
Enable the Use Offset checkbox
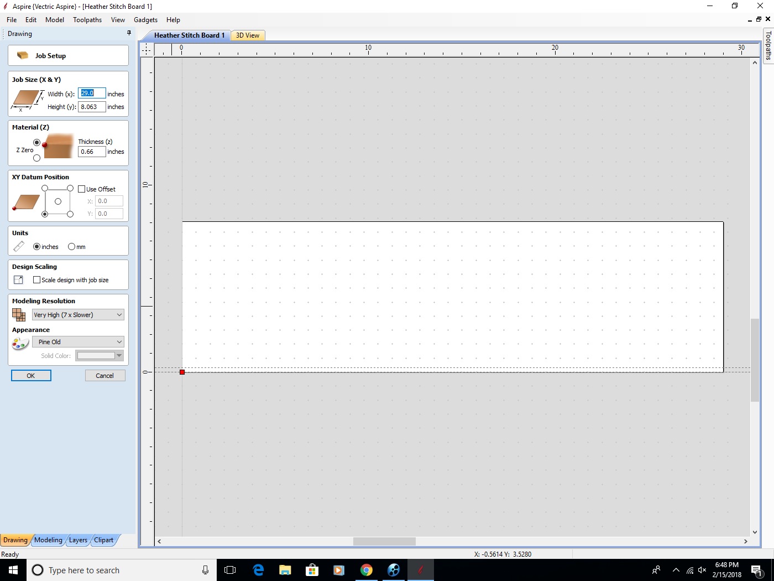[82, 189]
